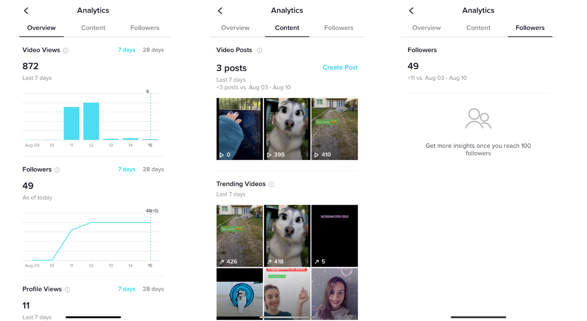Tap the 3 posts count
The image size is (587, 321).
coord(232,68)
